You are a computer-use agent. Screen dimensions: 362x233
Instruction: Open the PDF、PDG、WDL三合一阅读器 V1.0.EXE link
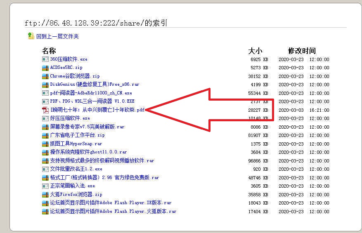pos(92,101)
